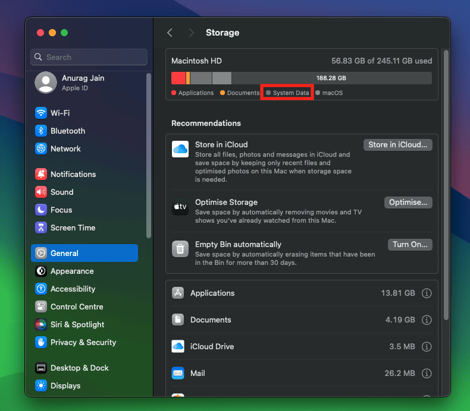The height and width of the screenshot is (411, 470).
Task: Select the Accessibility label in sidebar
Action: click(73, 289)
